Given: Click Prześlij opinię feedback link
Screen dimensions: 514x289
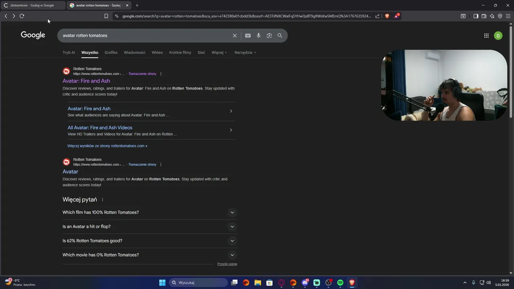Looking at the screenshot, I should click(227, 264).
